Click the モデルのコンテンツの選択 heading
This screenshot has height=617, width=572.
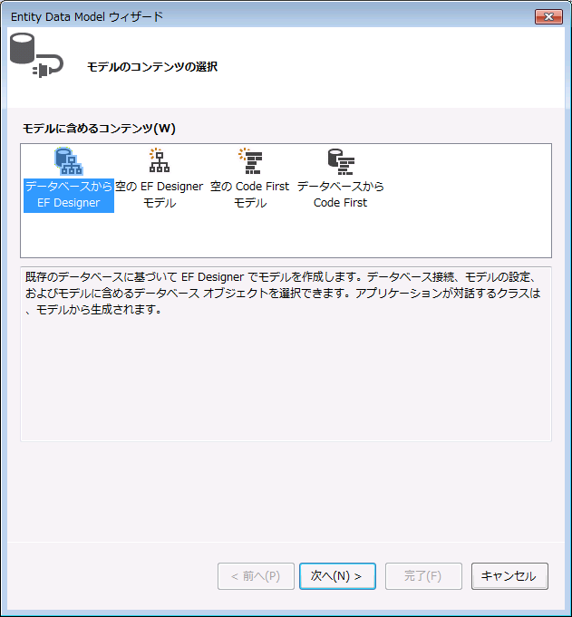[151, 67]
